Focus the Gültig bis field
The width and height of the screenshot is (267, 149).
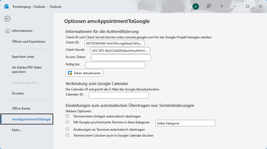point(115,65)
